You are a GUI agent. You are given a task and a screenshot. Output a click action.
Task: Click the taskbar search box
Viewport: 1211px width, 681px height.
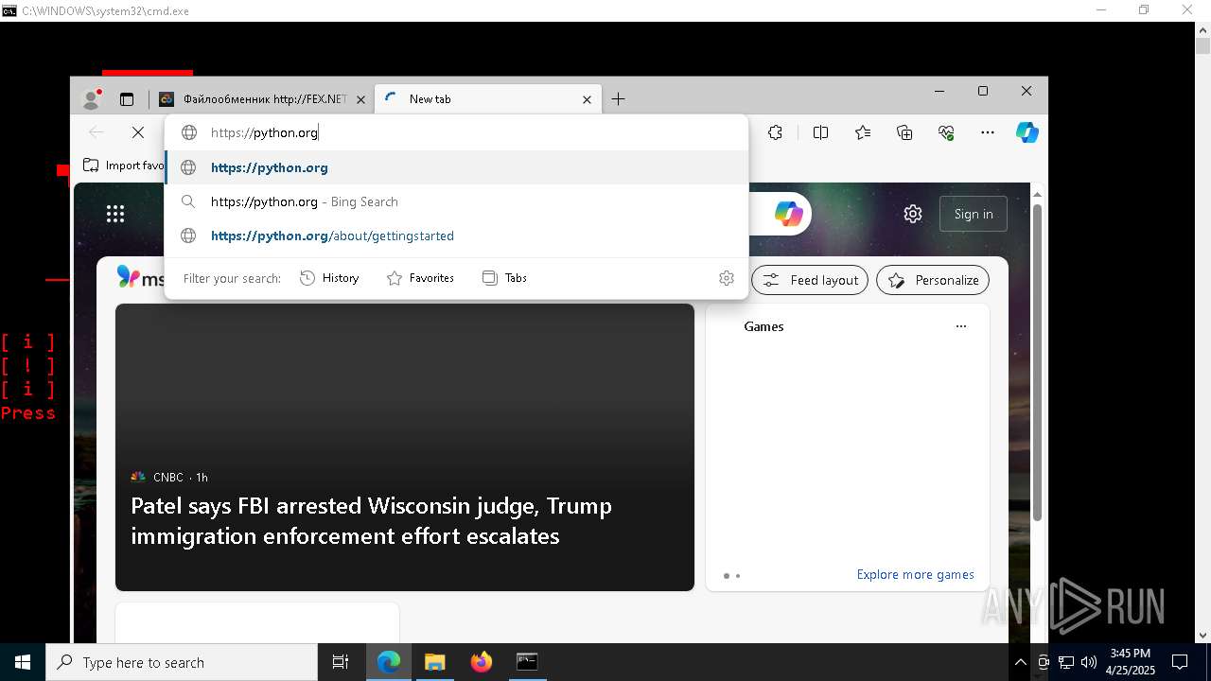pyautogui.click(x=182, y=662)
